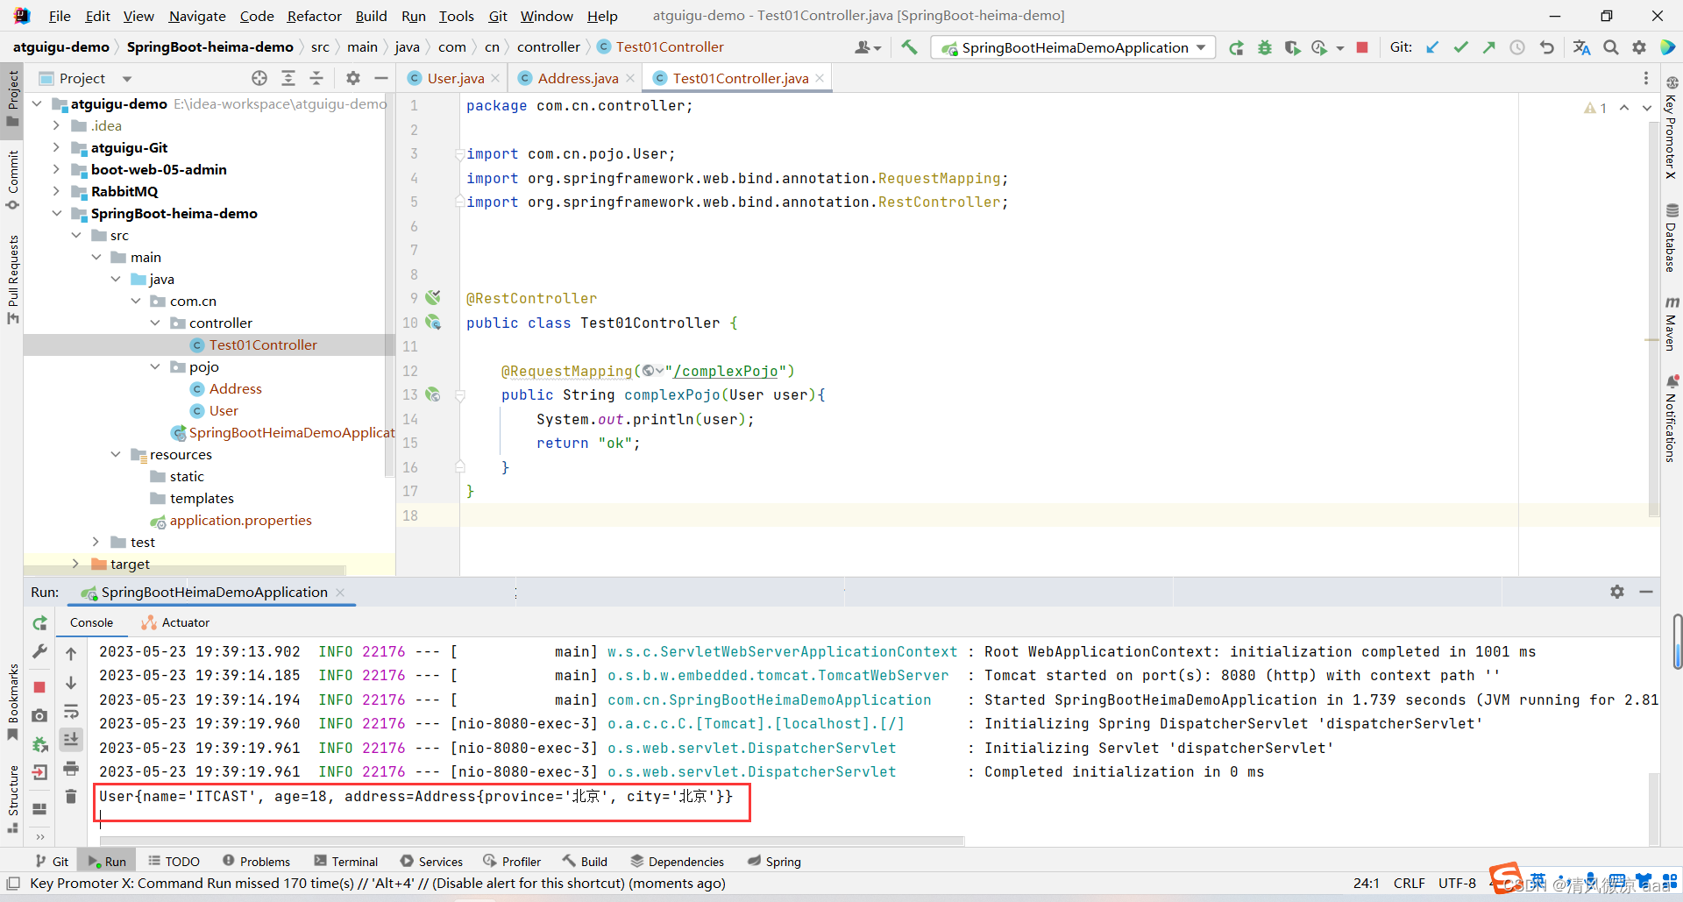Open Search Everywhere magnifier icon
This screenshot has height=902, width=1683.
click(1611, 47)
